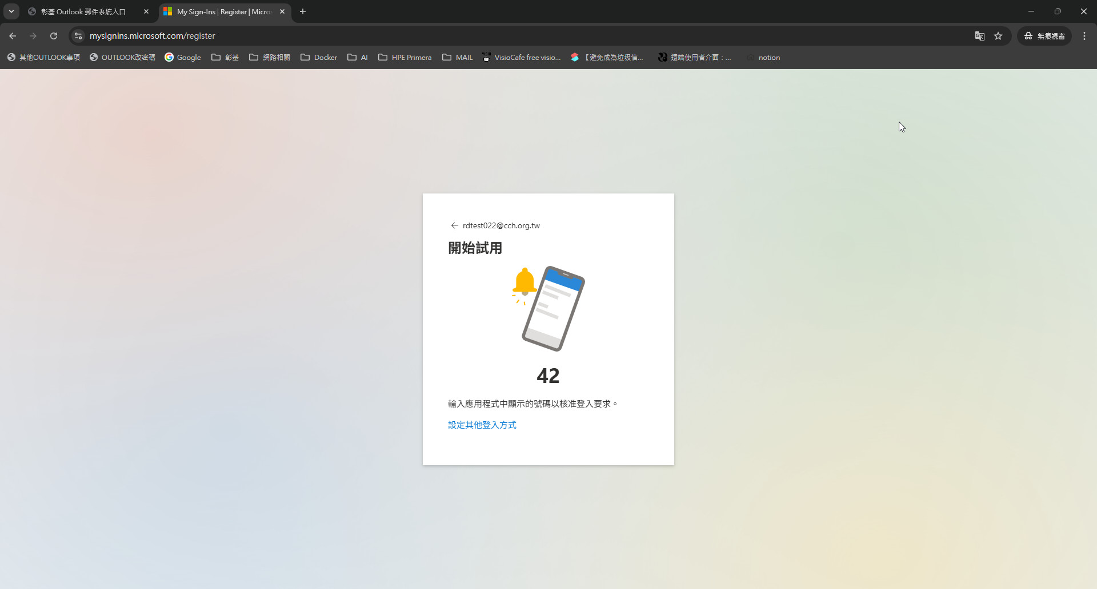Close the My Sign-Ins tab
The image size is (1097, 589).
(282, 11)
